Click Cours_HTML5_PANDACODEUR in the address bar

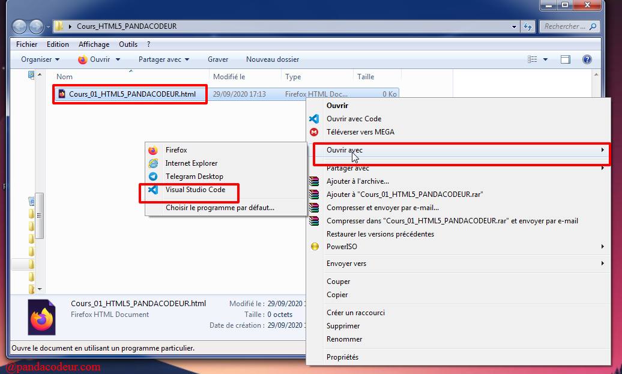tap(127, 26)
